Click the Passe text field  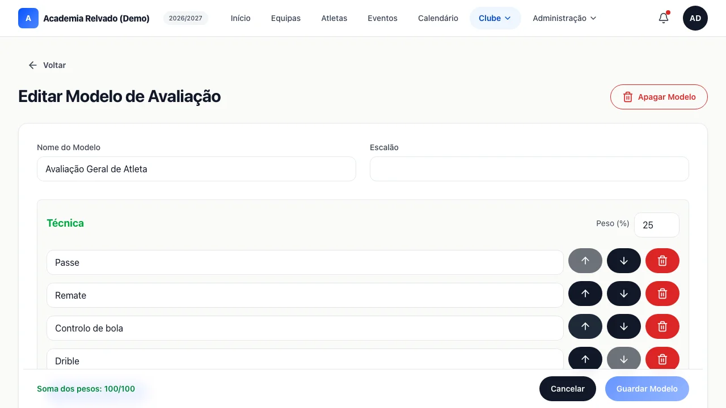(305, 262)
